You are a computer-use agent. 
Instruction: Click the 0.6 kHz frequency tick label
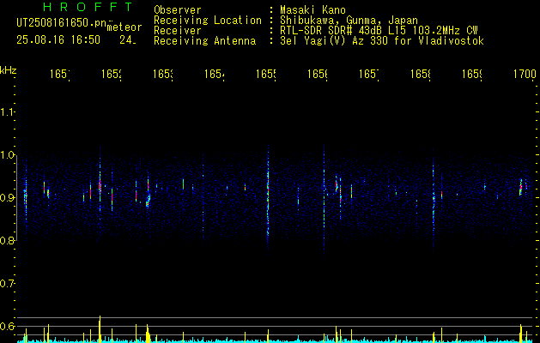coord(7,326)
